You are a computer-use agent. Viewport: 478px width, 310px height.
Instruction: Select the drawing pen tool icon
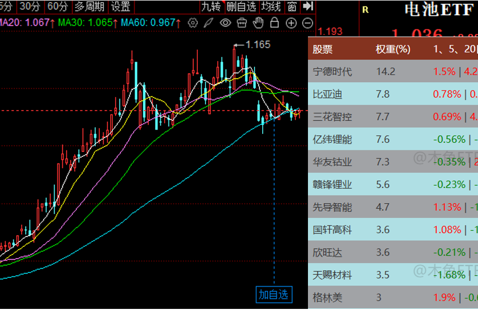point(209,23)
